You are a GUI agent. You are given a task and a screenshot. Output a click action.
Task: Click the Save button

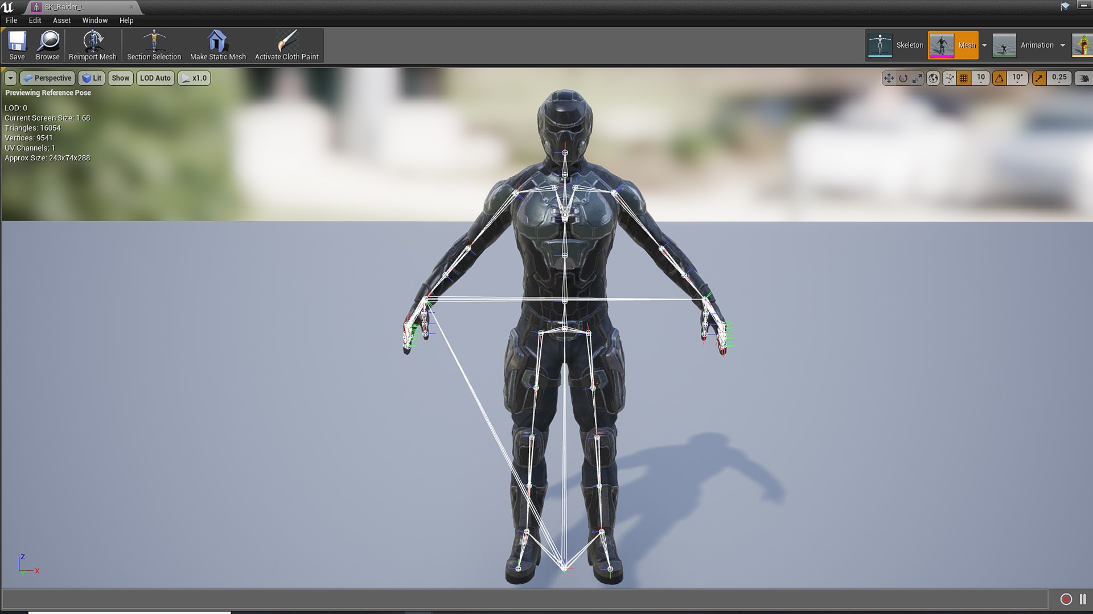click(x=17, y=44)
